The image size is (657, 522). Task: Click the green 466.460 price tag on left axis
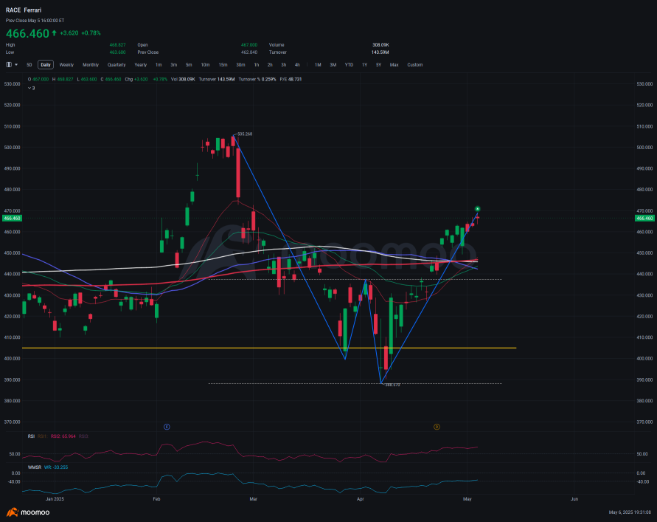point(12,219)
